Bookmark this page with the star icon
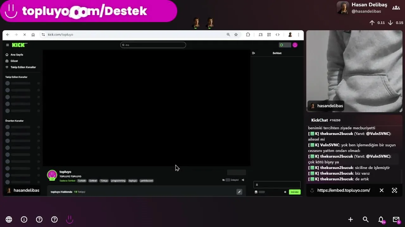Viewport: 405px width, 227px height. (236, 35)
